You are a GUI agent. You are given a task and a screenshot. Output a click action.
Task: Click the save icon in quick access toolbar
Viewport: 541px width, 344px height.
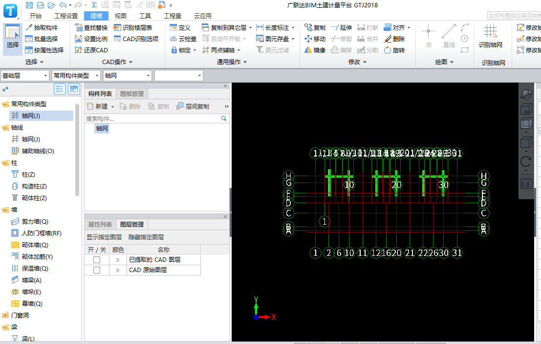tap(29, 5)
